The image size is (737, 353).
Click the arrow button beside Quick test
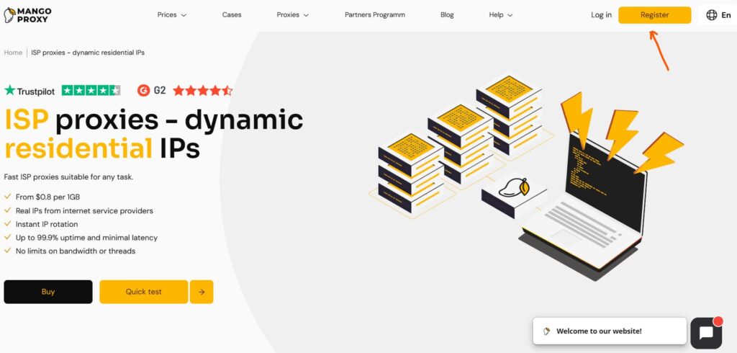(x=202, y=292)
